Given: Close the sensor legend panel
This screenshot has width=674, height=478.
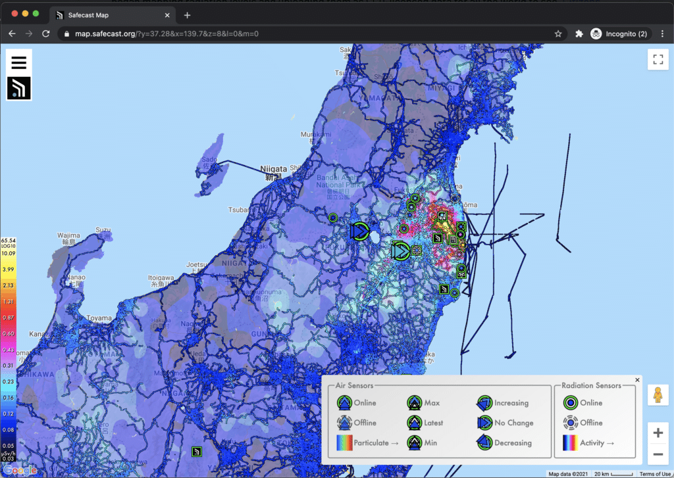Looking at the screenshot, I should coord(636,379).
